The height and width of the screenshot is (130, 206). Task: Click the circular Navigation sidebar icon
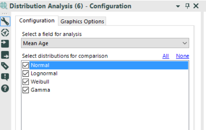[x=5, y=32]
